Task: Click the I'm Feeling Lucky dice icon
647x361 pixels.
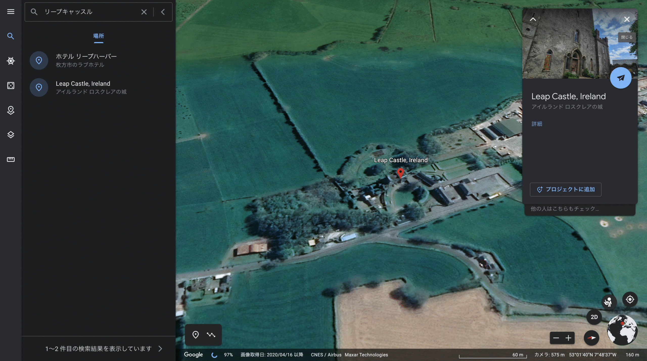Action: click(11, 85)
